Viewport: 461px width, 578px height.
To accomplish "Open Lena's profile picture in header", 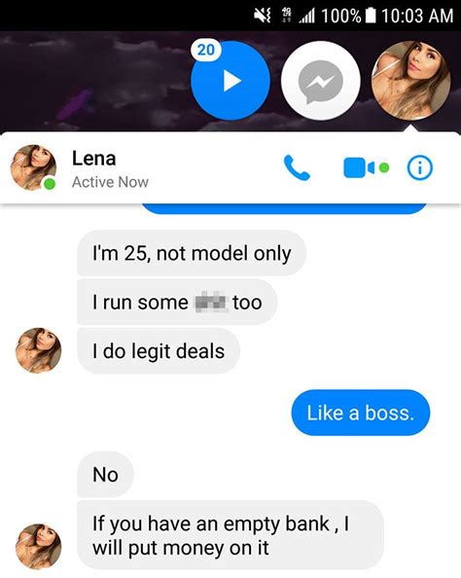I will coord(33,167).
